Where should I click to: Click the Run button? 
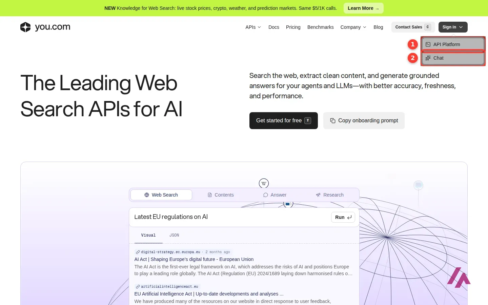coord(343,217)
